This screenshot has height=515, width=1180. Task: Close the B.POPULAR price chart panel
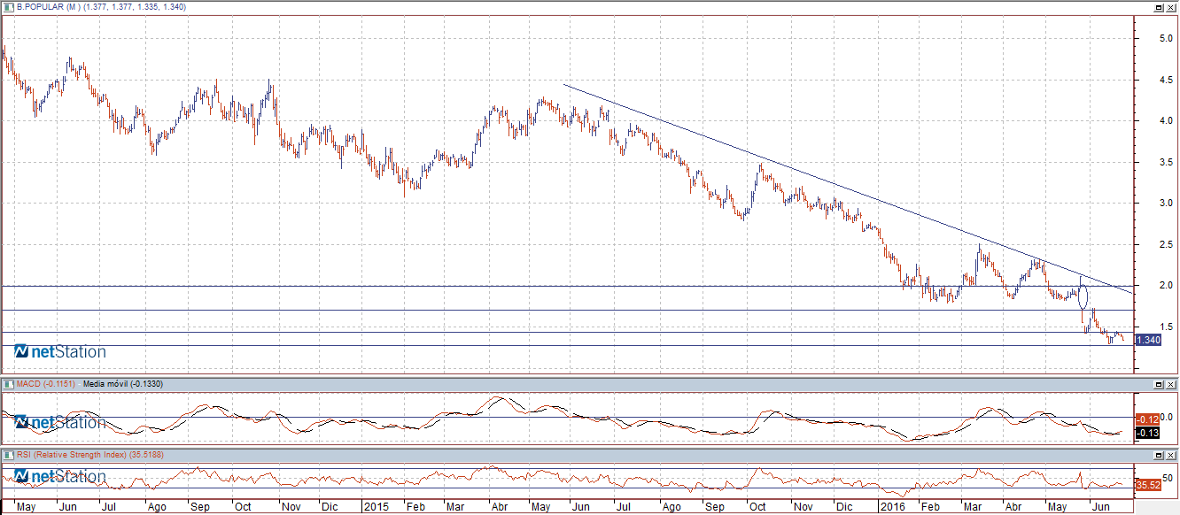coord(1171,7)
